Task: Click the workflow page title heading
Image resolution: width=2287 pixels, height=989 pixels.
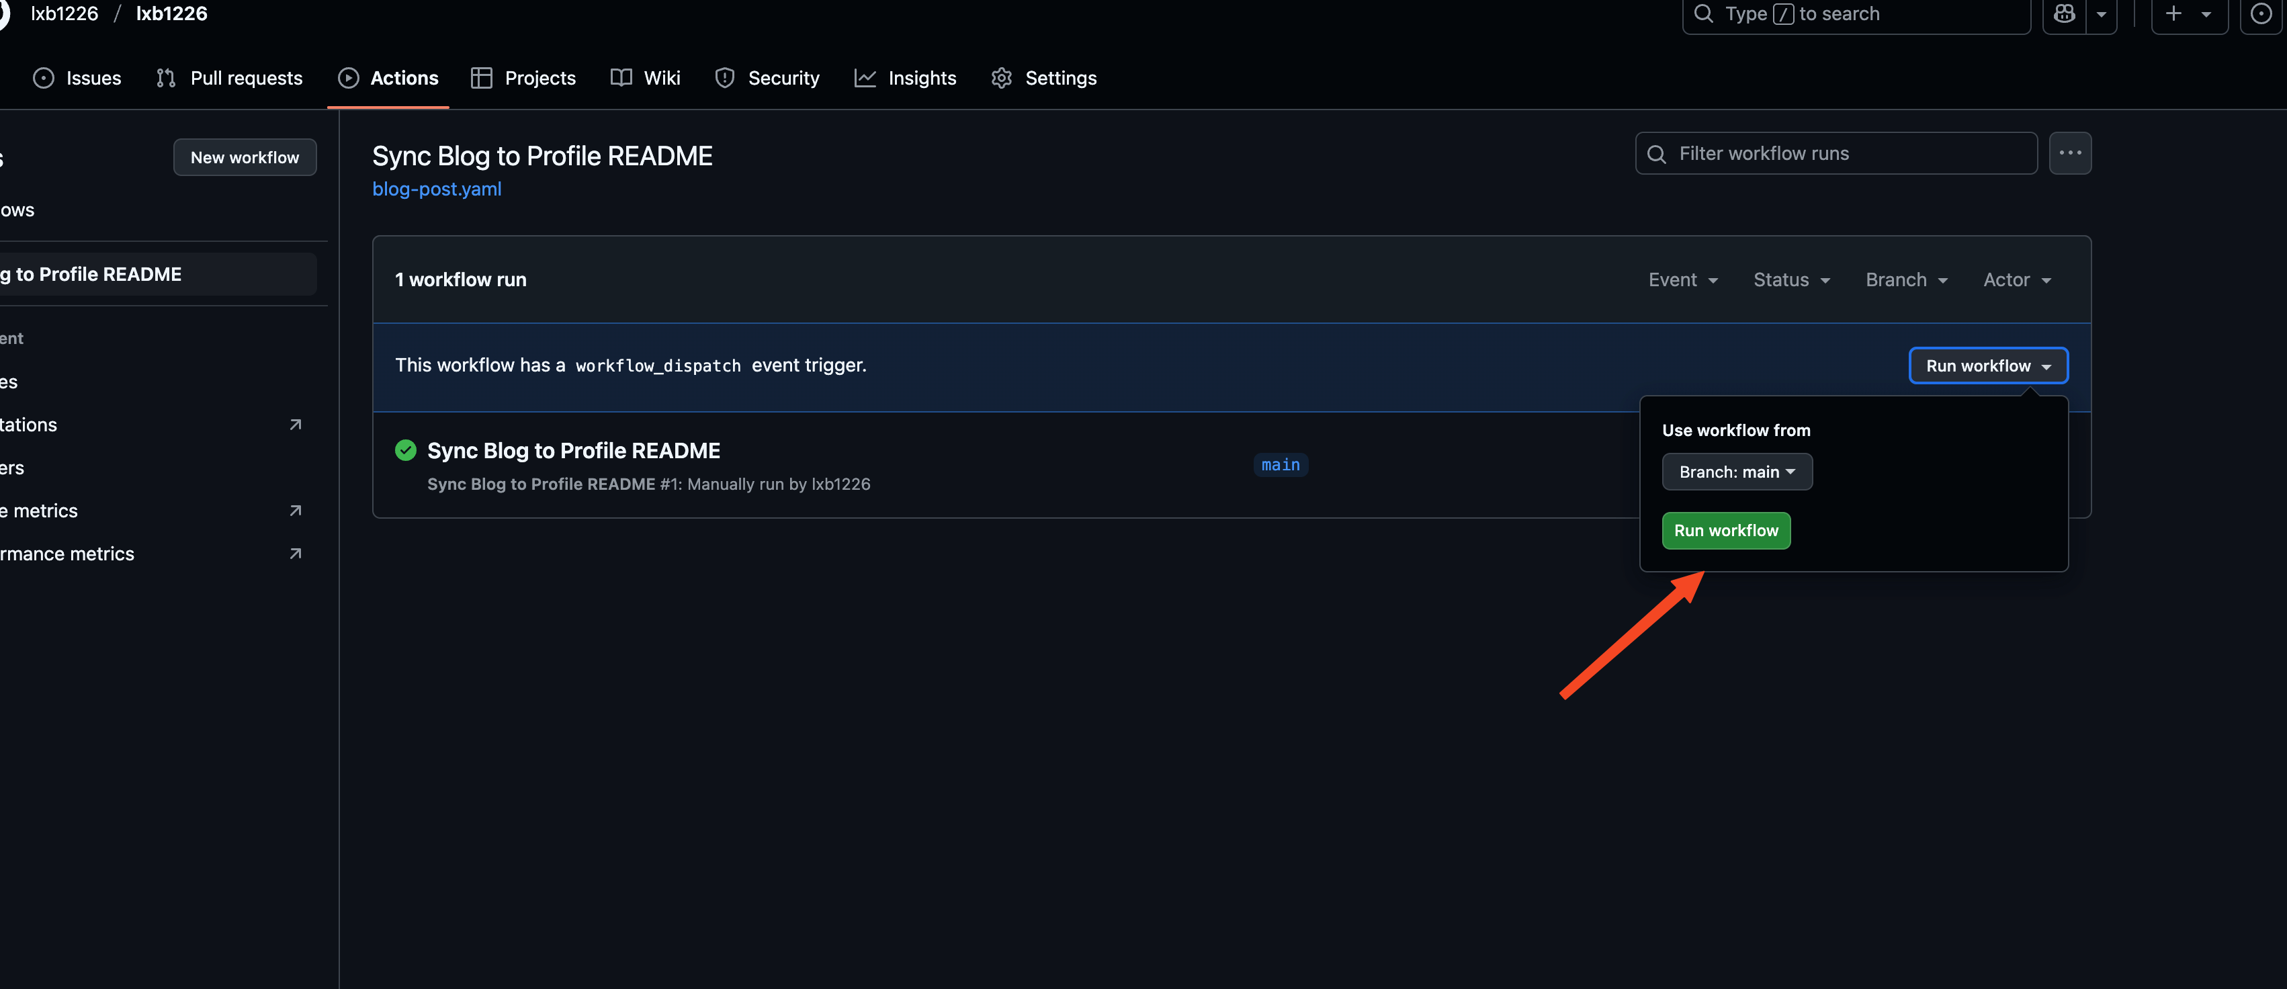Action: point(542,157)
